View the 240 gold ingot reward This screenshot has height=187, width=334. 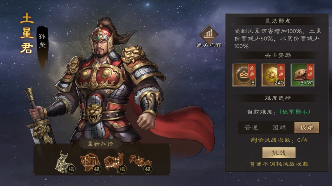click(273, 75)
